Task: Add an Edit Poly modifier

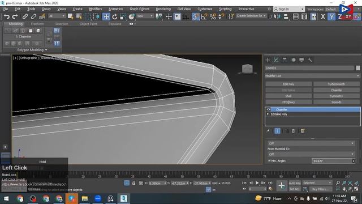Action: (x=288, y=84)
